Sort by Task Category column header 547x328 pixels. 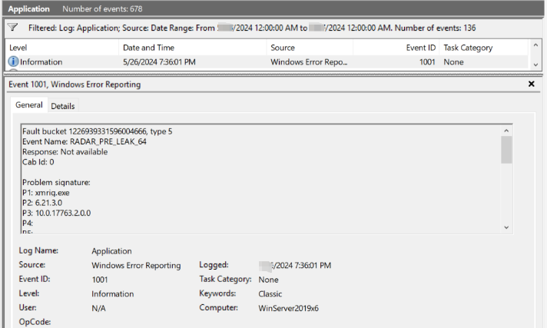click(483, 48)
